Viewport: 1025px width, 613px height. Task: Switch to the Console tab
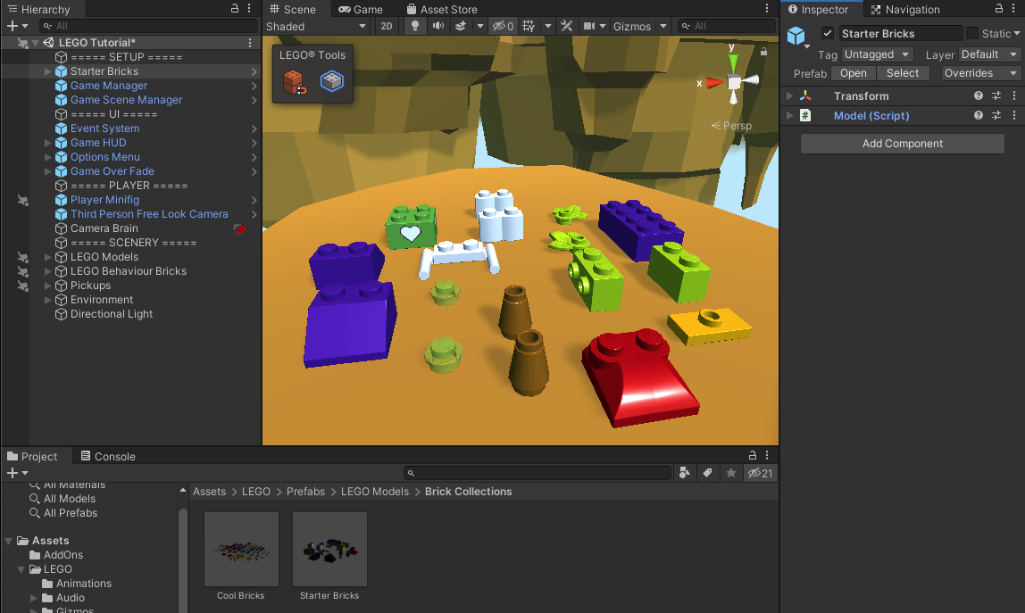click(108, 456)
